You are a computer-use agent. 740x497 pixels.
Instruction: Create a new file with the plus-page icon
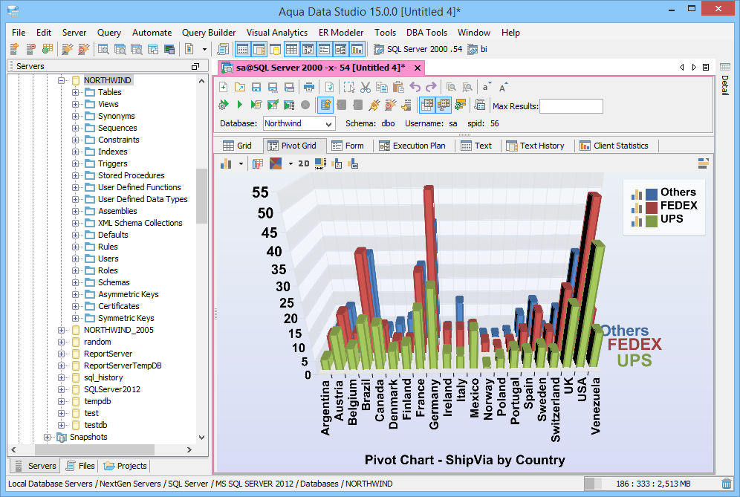point(224,88)
